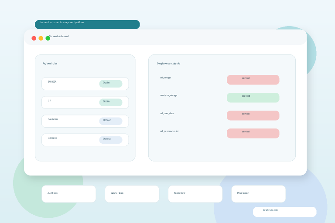The width and height of the screenshot is (335, 223).
Task: Open the Proof export card
Action: click(259, 194)
